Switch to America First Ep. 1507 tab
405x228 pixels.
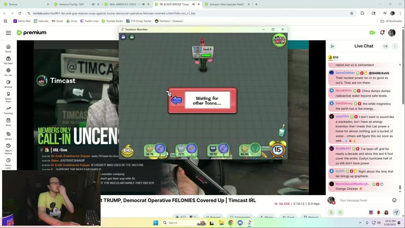click(76, 4)
